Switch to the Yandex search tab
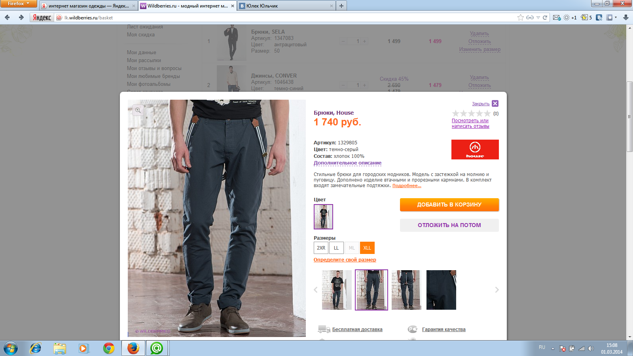633x356 pixels. coord(88,6)
